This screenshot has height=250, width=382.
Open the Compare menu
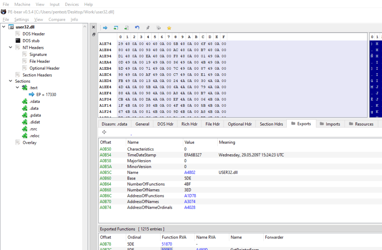click(57, 19)
